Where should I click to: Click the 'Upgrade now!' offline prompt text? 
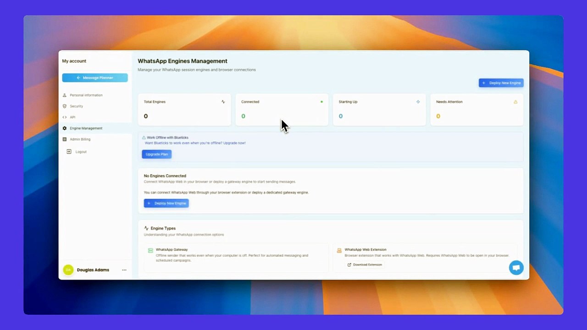[234, 143]
